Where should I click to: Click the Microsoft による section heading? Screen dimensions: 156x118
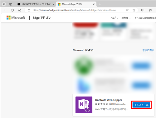pyautogui.click(x=83, y=50)
